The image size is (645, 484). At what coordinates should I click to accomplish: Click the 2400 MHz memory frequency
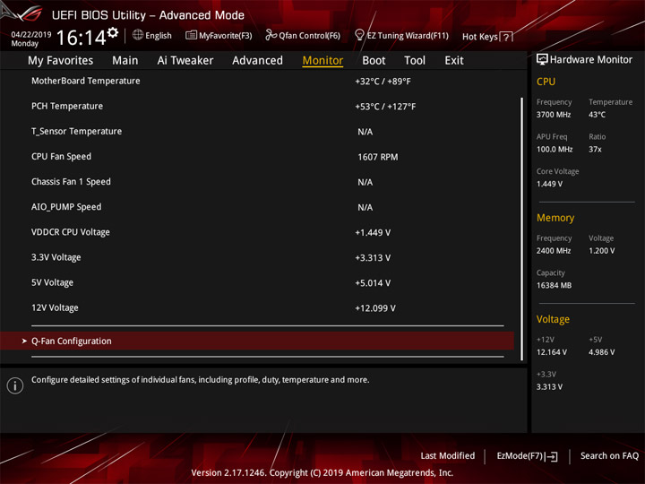click(554, 251)
